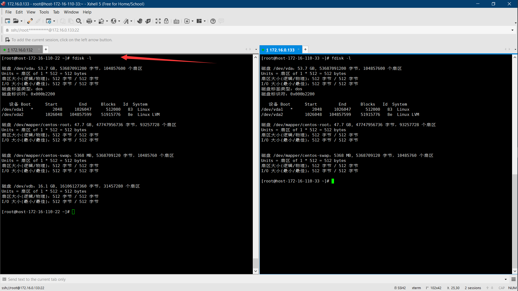Click the address bar lock icon
518x291 pixels.
click(x=7, y=30)
